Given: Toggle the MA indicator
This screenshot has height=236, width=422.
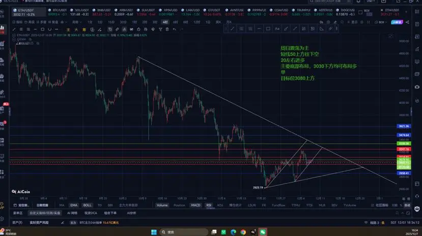Looking at the screenshot, I should click(x=62, y=205).
